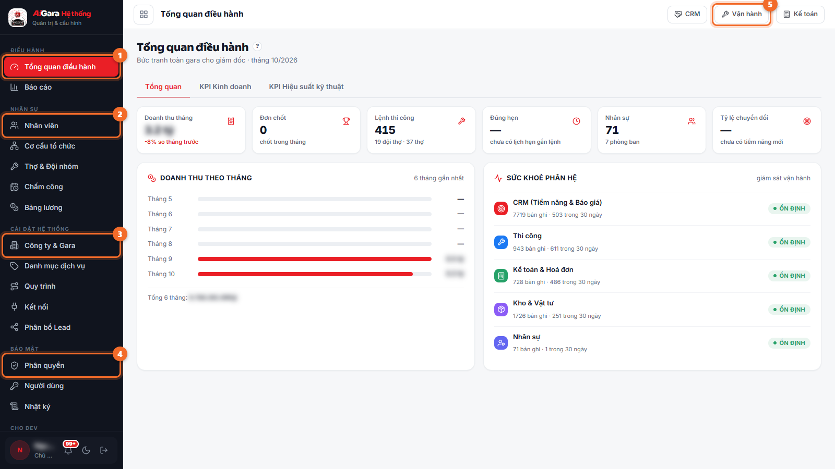Open notifications bell with 99+ badge
Screen dimensions: 835x469
(68, 450)
